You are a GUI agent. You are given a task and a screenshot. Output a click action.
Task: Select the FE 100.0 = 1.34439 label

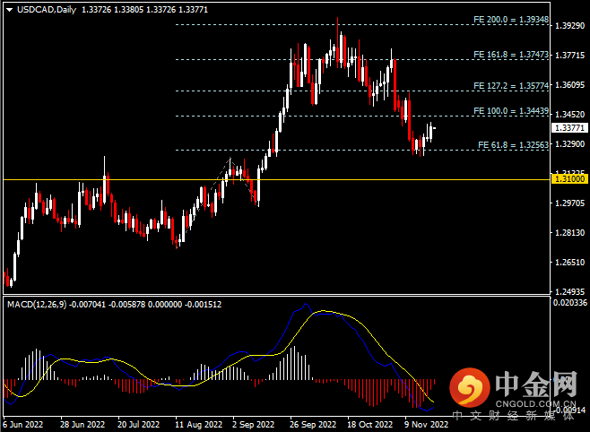click(x=510, y=111)
